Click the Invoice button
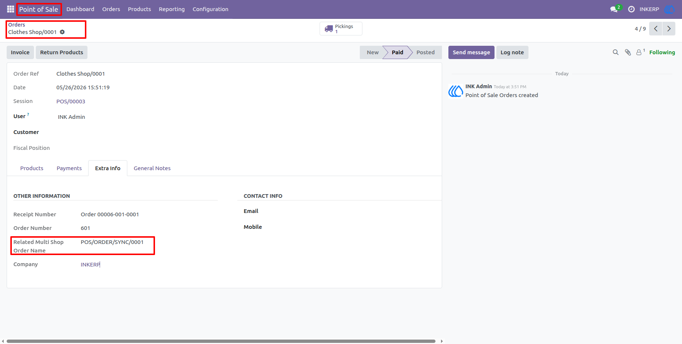The width and height of the screenshot is (682, 344). click(20, 52)
